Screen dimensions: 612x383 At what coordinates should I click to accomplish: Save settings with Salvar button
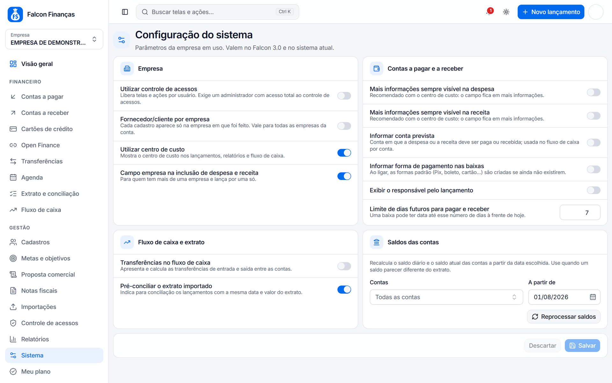pos(582,346)
